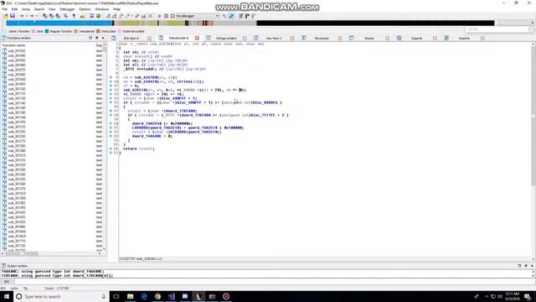Image resolution: width=536 pixels, height=302 pixels.
Task: Click the taskbar 'Type here to search' box
Action: [61, 296]
